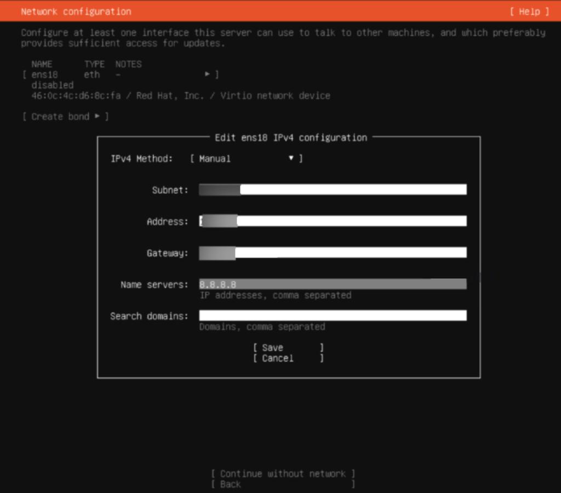Click the Address input field
Viewport: 561px width, 493px height.
(333, 221)
